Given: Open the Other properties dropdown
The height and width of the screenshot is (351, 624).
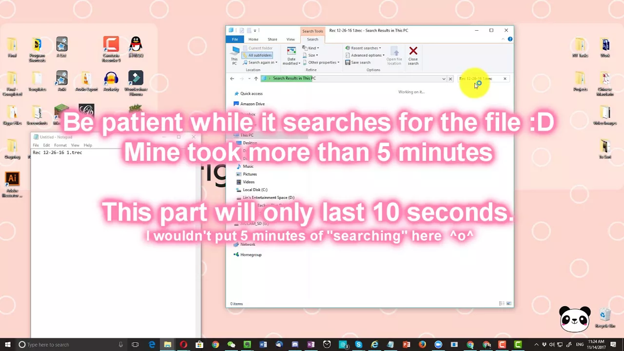Looking at the screenshot, I should tap(321, 62).
